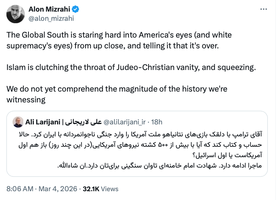Click Alon Mizrahi's blue verified badge
The width and height of the screenshot is (277, 200).
76,9
